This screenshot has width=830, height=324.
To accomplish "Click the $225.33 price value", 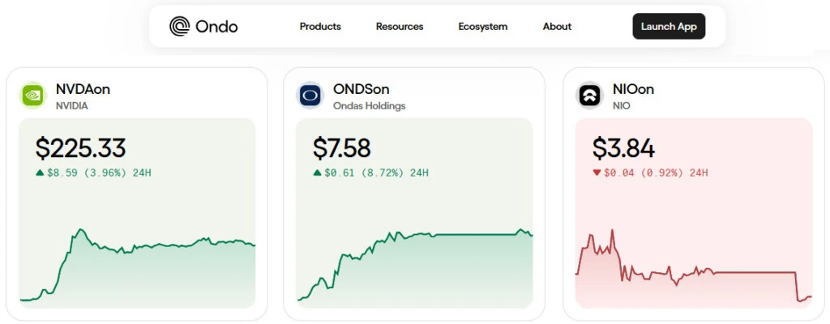I will click(80, 148).
